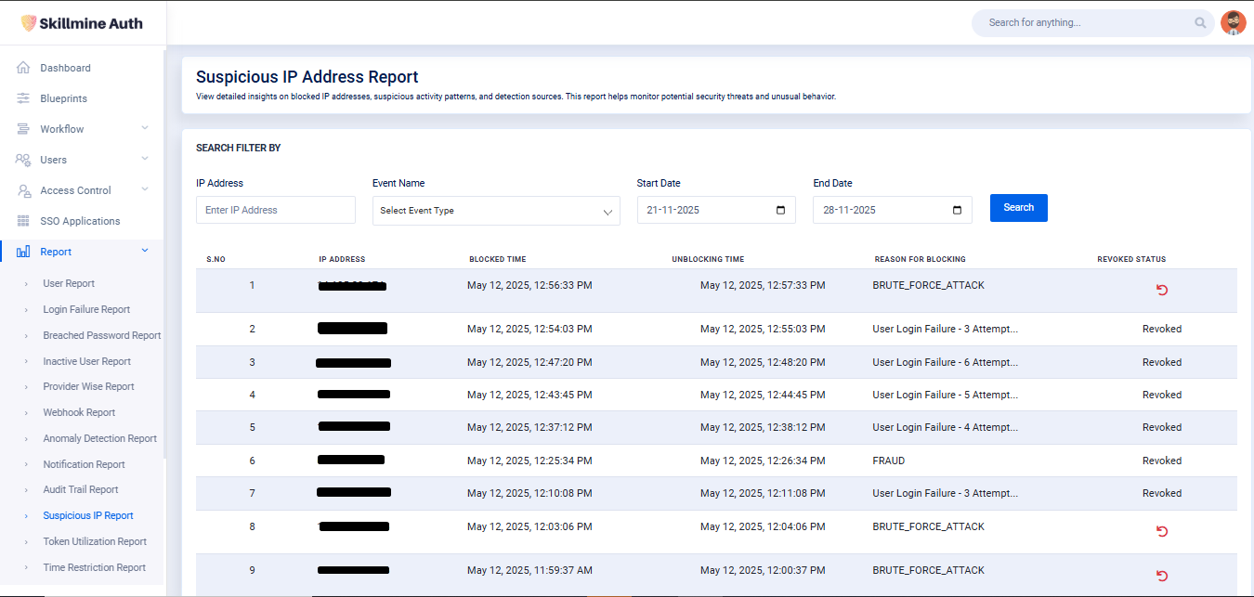Open the Select Event Type dropdown
The height and width of the screenshot is (597, 1254).
495,211
